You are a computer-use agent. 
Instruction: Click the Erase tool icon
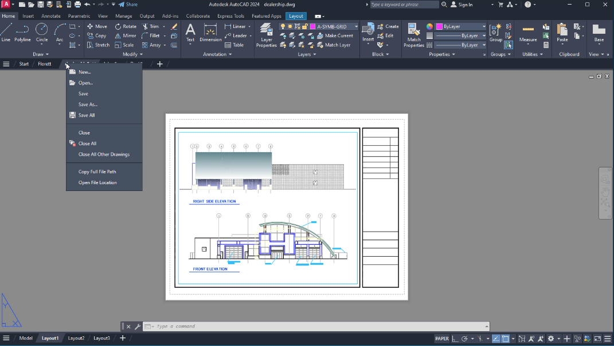tap(174, 26)
